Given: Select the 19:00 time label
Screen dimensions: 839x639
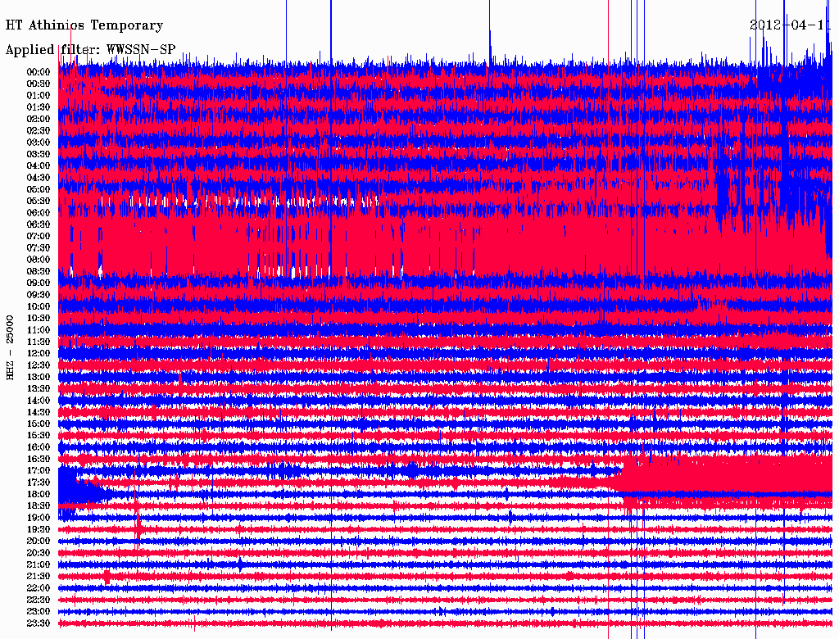Looking at the screenshot, I should [39, 518].
